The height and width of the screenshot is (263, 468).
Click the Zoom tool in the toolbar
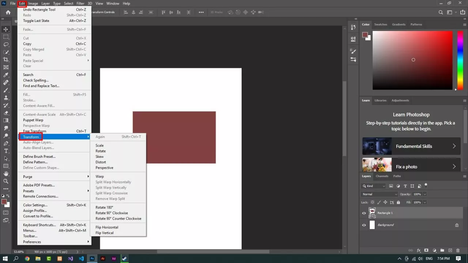tap(6, 181)
